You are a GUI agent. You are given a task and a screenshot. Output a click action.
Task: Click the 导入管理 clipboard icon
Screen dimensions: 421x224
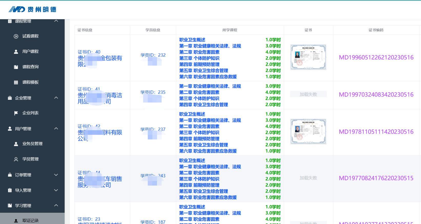(10, 190)
